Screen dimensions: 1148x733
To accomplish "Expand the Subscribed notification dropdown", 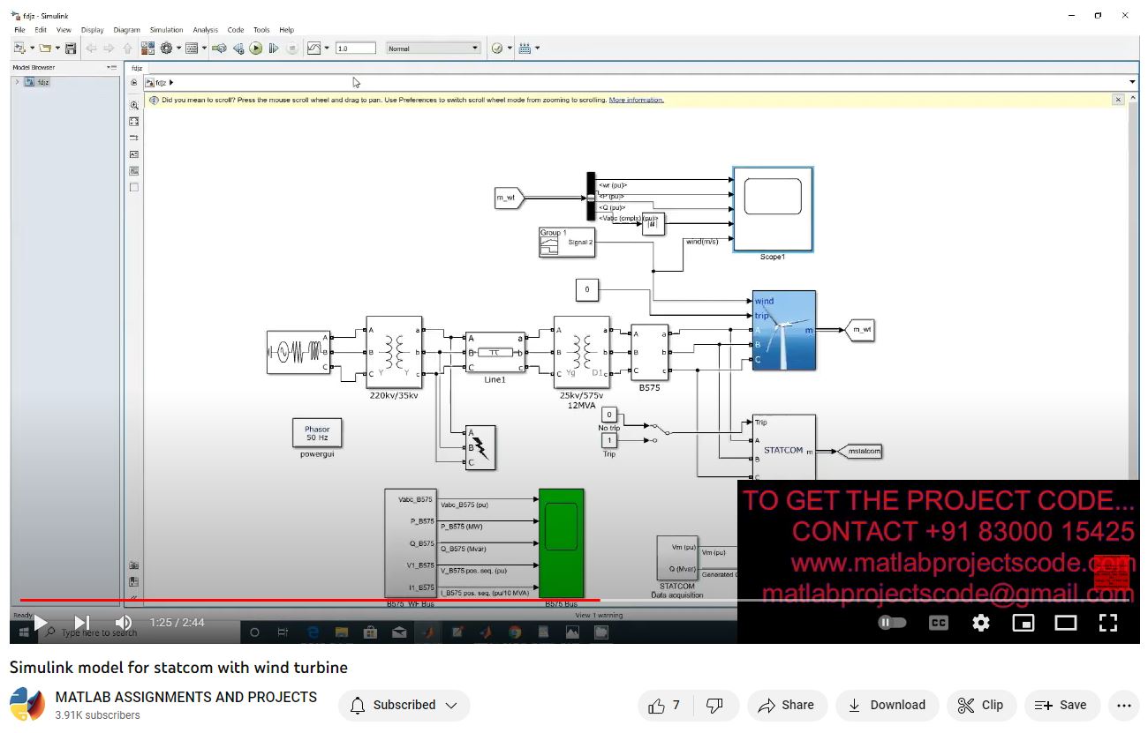I will pyautogui.click(x=451, y=706).
